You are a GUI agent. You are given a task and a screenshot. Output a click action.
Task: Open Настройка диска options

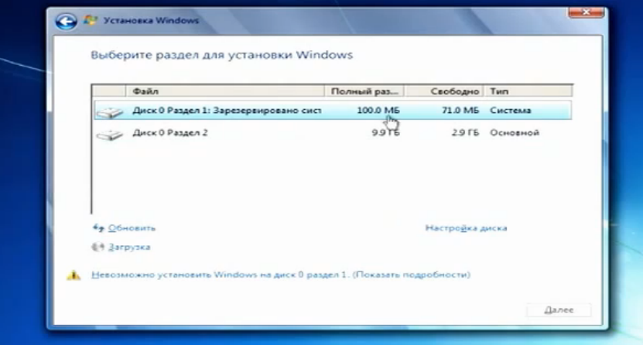(x=466, y=228)
